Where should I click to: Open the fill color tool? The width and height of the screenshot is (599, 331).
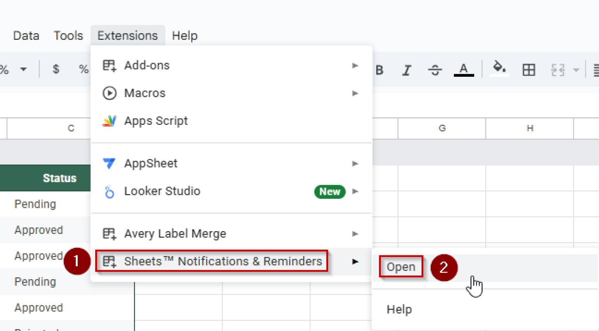(x=499, y=70)
